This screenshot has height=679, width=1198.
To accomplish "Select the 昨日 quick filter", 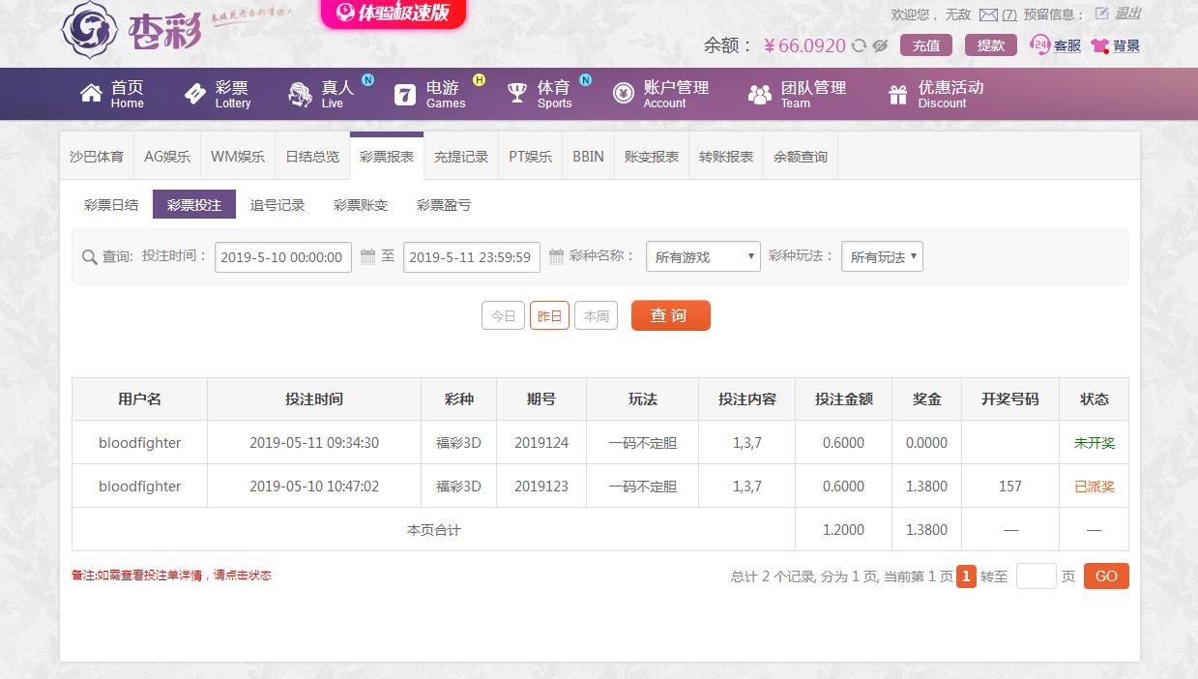I will tap(549, 316).
